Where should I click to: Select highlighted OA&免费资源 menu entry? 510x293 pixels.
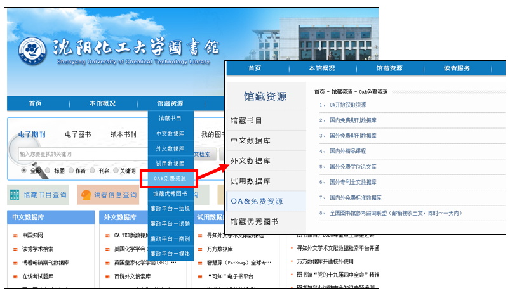[x=170, y=179]
